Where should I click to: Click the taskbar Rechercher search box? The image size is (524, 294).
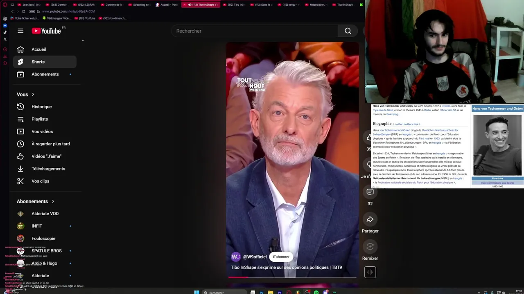225,292
